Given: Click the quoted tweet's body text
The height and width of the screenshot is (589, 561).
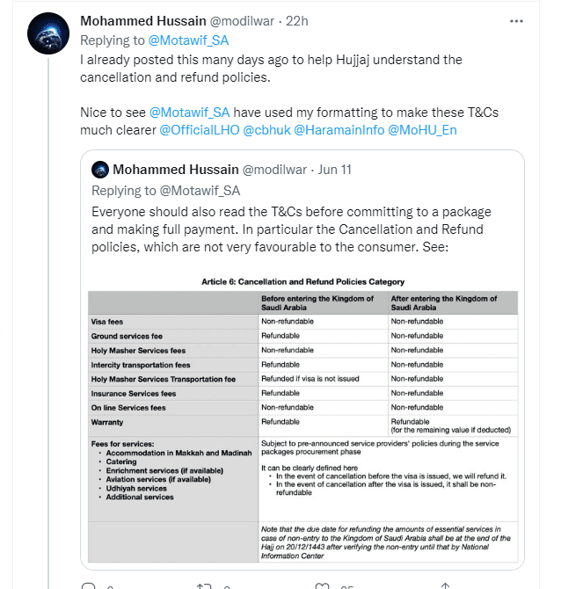Looking at the screenshot, I should [302, 230].
